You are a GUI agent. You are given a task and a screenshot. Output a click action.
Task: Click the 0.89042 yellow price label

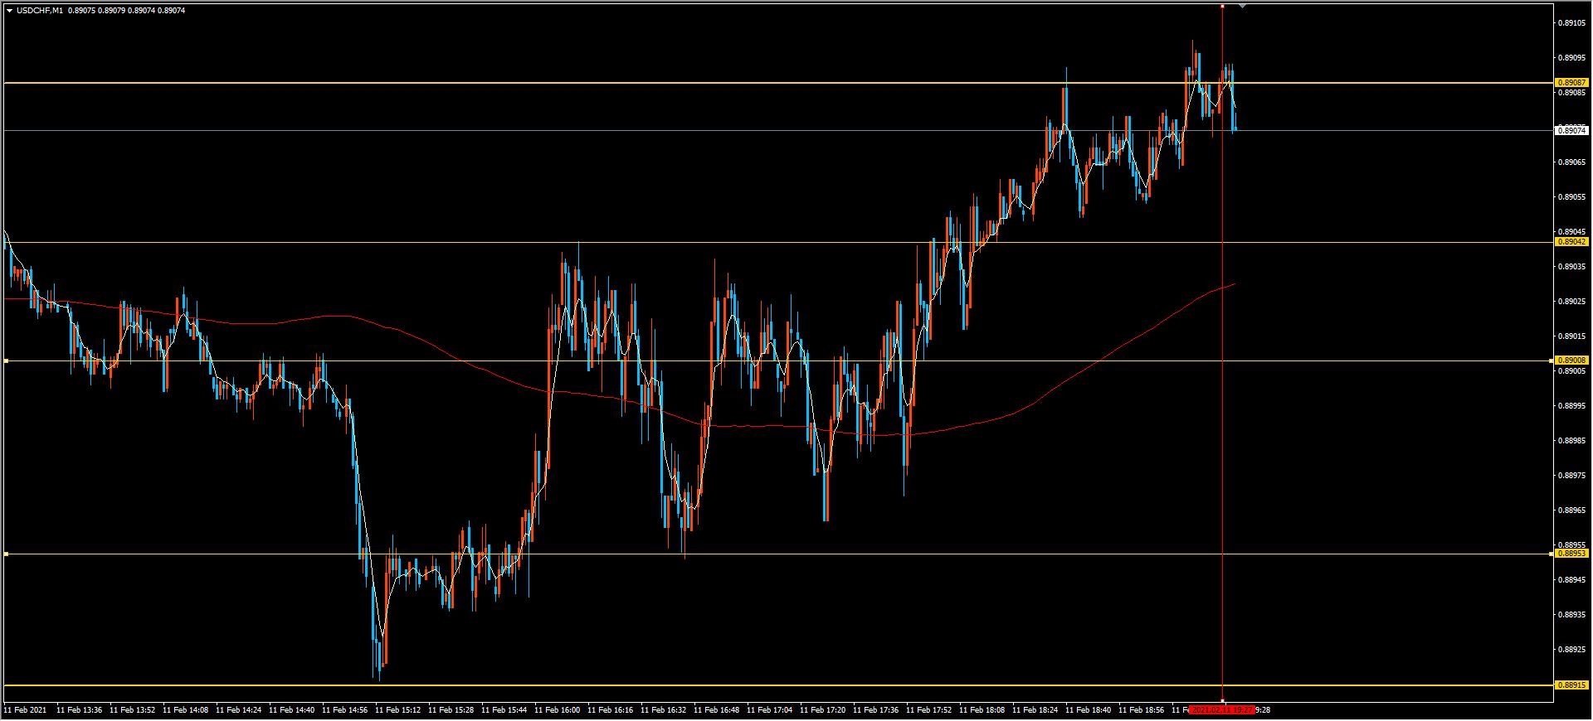point(1572,242)
